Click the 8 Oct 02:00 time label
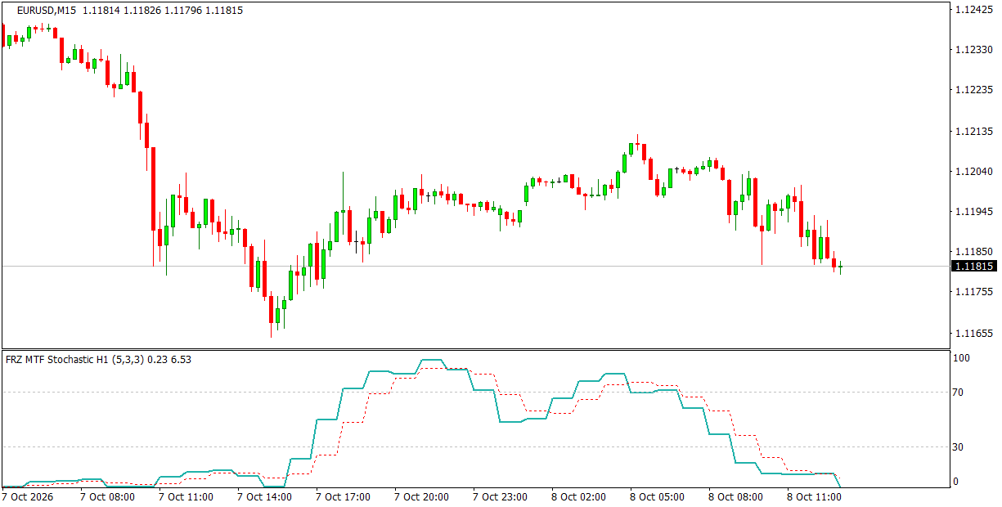 pos(578,496)
